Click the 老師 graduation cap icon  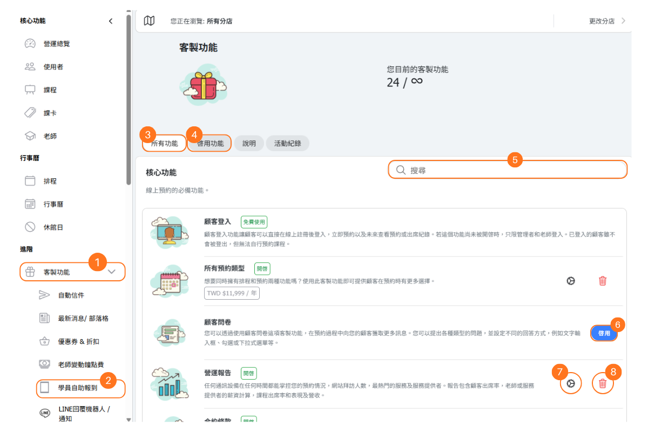click(30, 136)
